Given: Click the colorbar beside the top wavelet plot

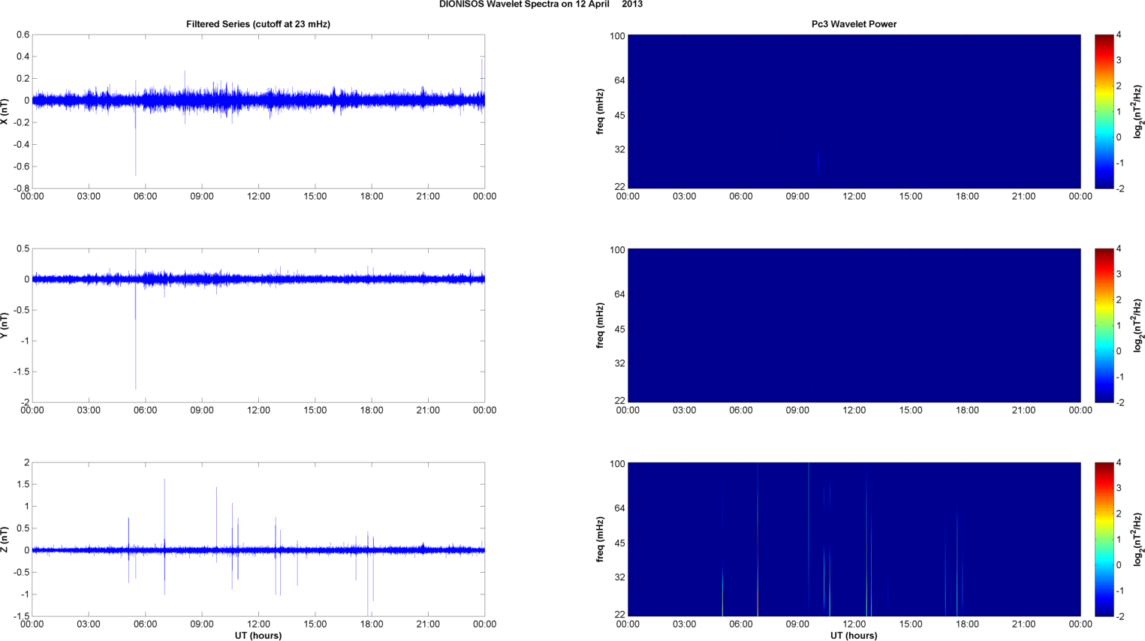Looking at the screenshot, I should pos(1104,111).
